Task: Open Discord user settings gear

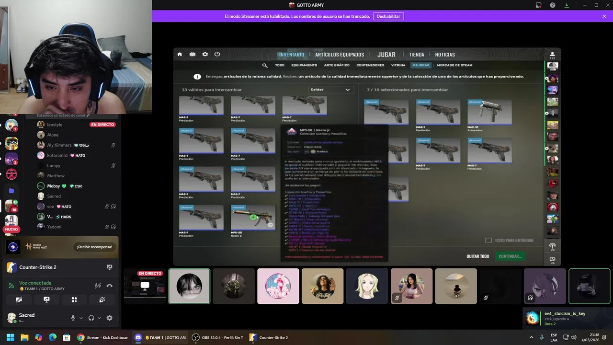Action: coord(109,318)
